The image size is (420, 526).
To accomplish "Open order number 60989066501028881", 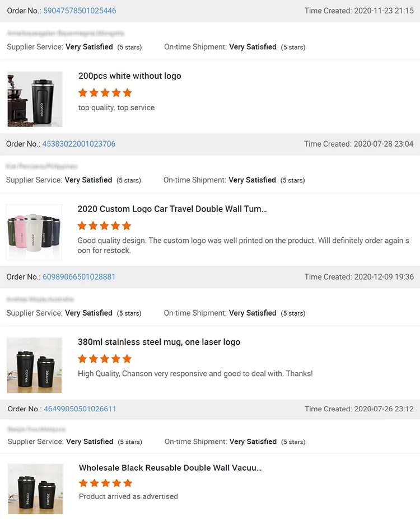I will (79, 277).
